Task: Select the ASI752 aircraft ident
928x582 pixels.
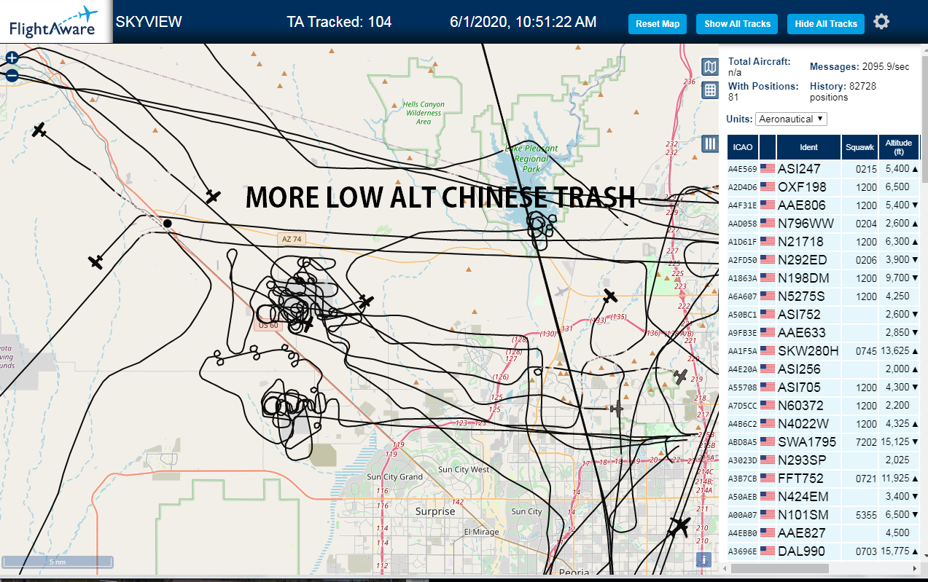Action: (x=799, y=315)
